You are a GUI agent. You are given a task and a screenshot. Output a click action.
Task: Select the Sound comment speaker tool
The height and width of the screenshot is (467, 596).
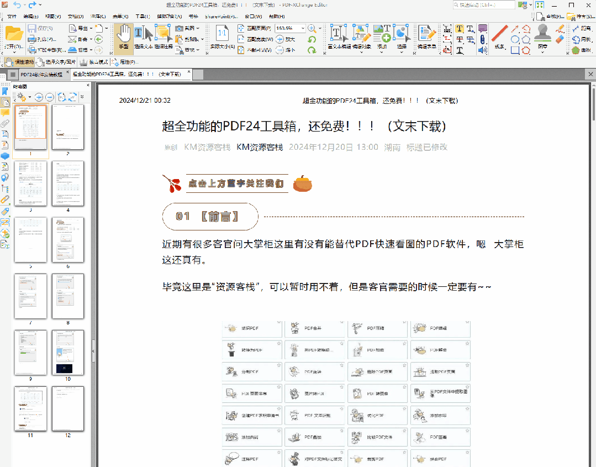coord(482,50)
